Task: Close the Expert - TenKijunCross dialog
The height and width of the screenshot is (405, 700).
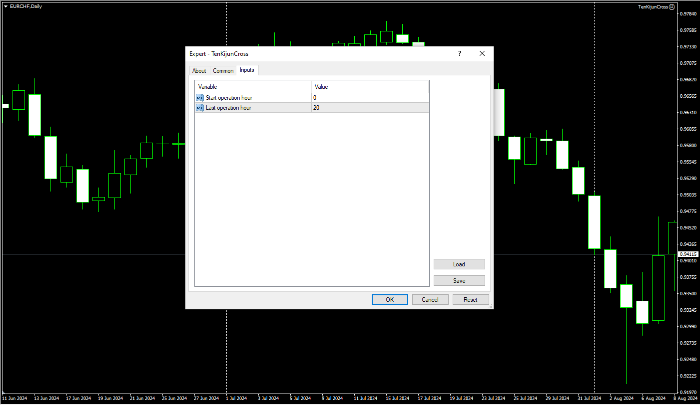Action: click(482, 54)
